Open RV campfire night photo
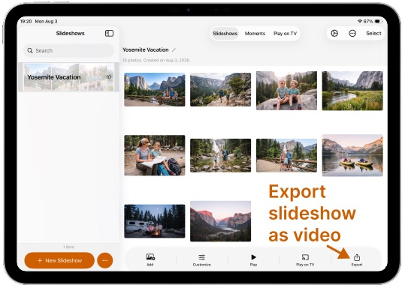Image resolution: width=405 pixels, height=288 pixels. [155, 221]
